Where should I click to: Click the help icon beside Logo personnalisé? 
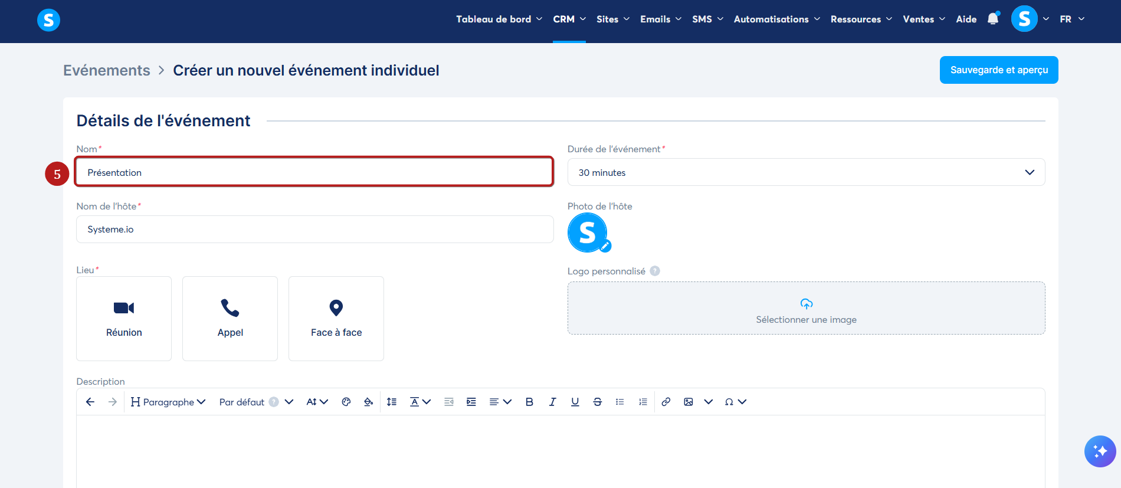(655, 271)
